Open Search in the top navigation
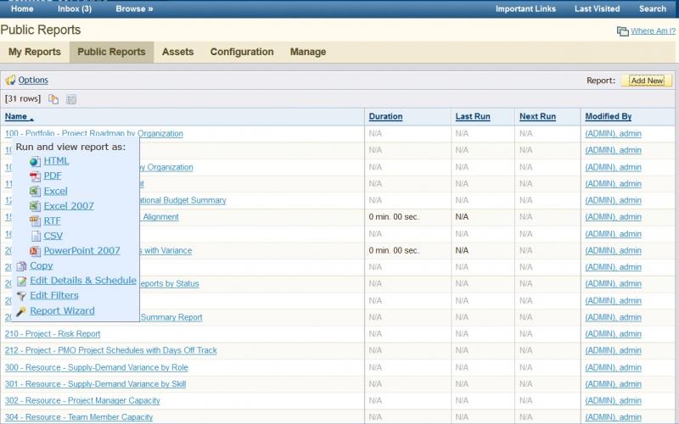The image size is (679, 424). click(x=653, y=8)
